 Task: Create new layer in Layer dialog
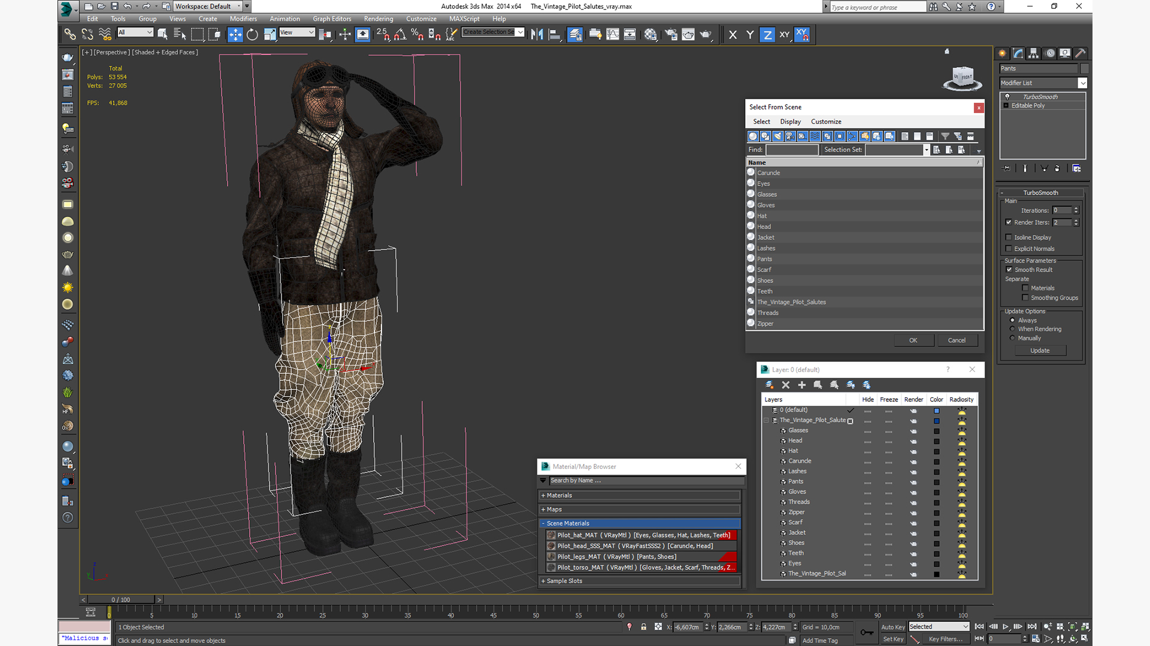pos(770,385)
